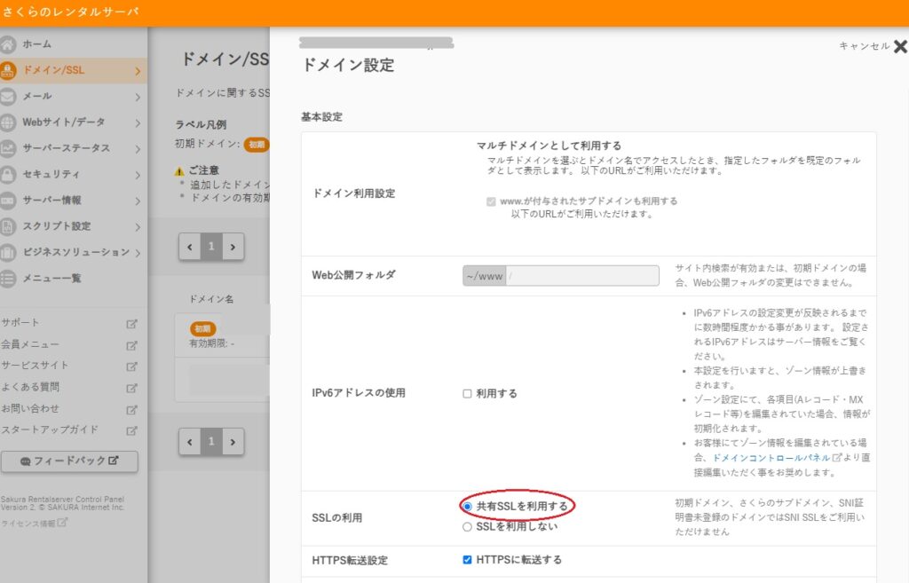Click the Web公開フォルダ path input field
The image size is (909, 583).
[581, 276]
